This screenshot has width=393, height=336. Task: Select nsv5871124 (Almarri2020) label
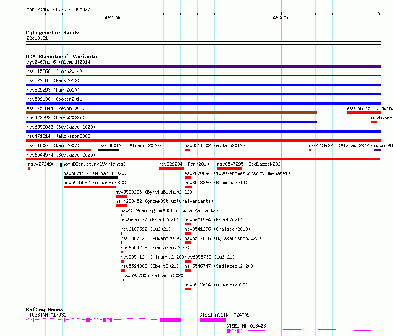95,173
